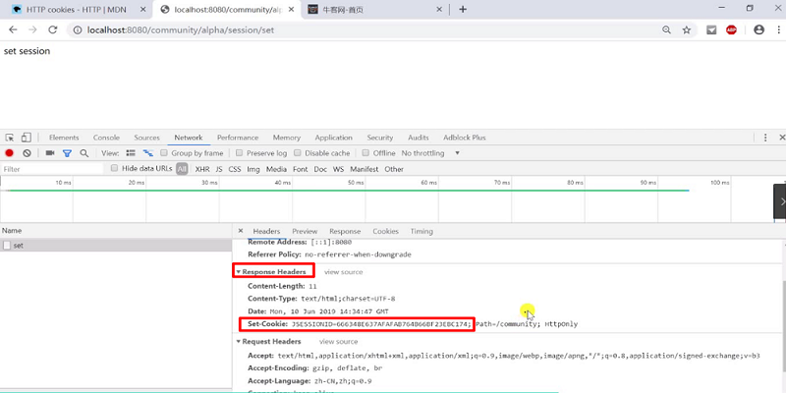
Task: Stop recording network log red button
Action: (9, 153)
